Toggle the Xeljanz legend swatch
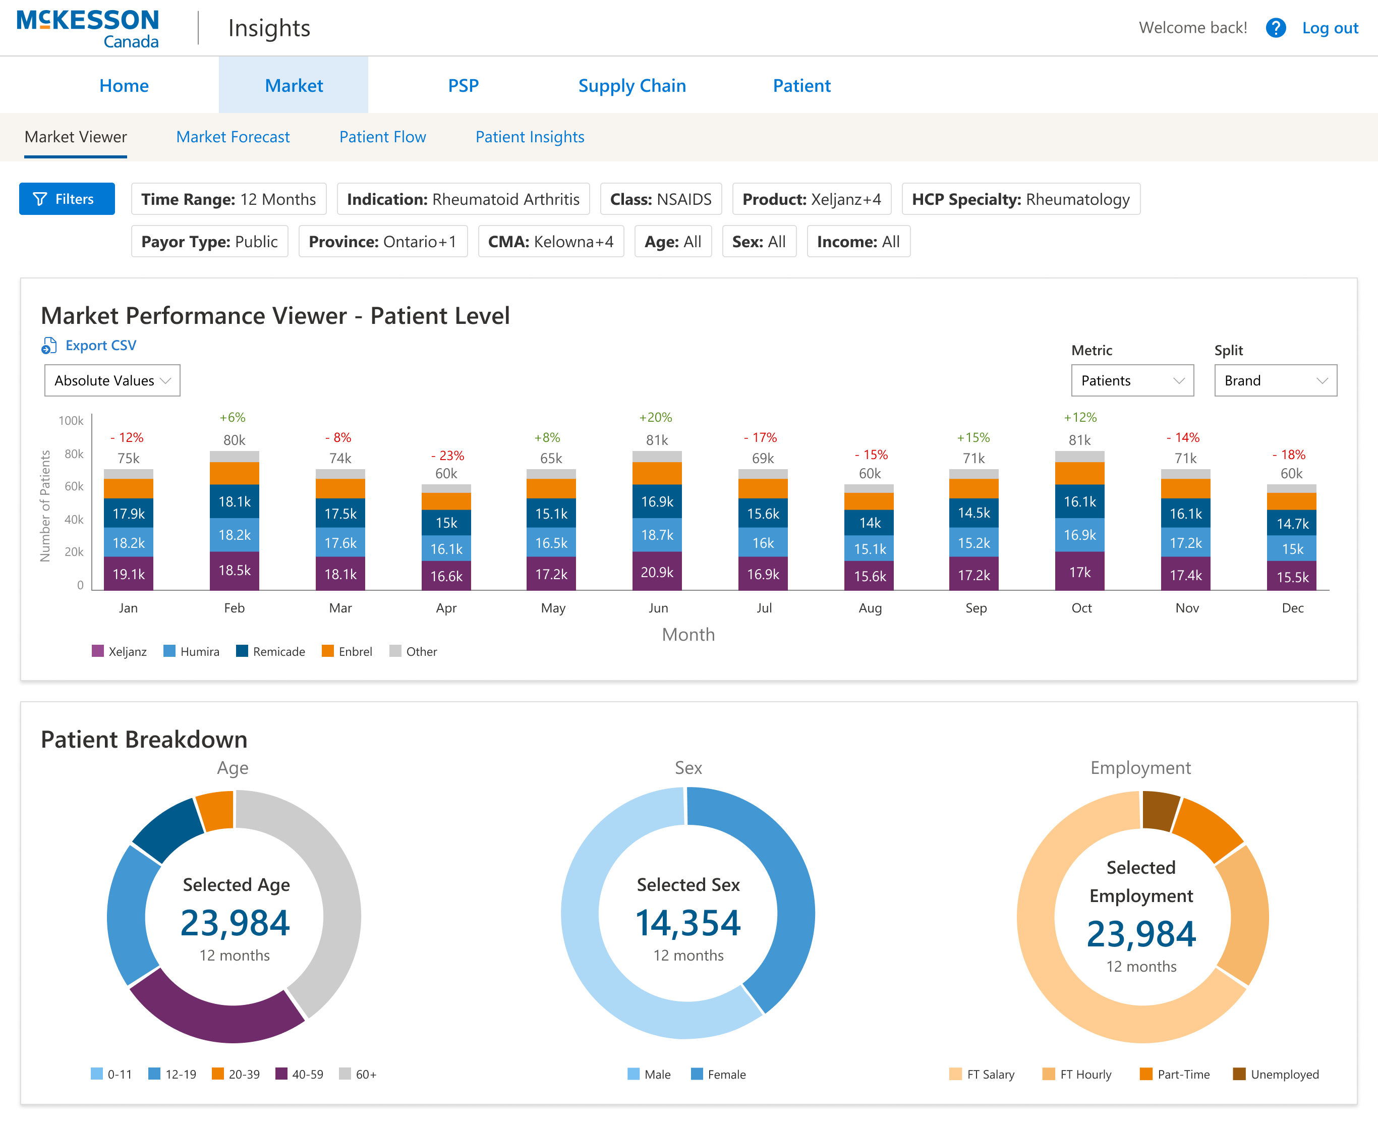The height and width of the screenshot is (1125, 1378). [98, 651]
